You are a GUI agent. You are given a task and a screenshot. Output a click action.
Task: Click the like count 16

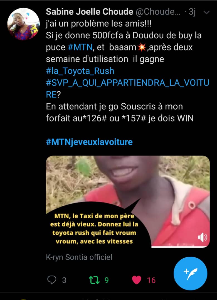point(151,280)
